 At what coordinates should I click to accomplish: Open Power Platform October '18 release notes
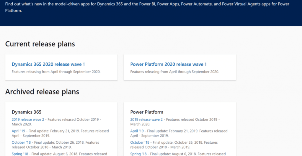click(140, 142)
